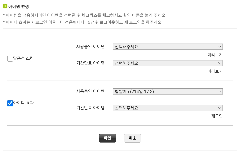Click the 재구입 link
The width and height of the screenshot is (247, 160).
pyautogui.click(x=217, y=116)
